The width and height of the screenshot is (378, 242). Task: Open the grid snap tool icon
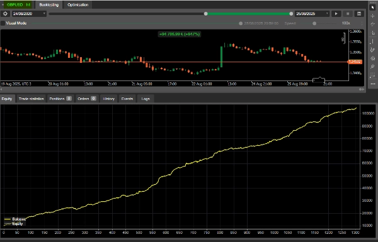[x=373, y=75]
